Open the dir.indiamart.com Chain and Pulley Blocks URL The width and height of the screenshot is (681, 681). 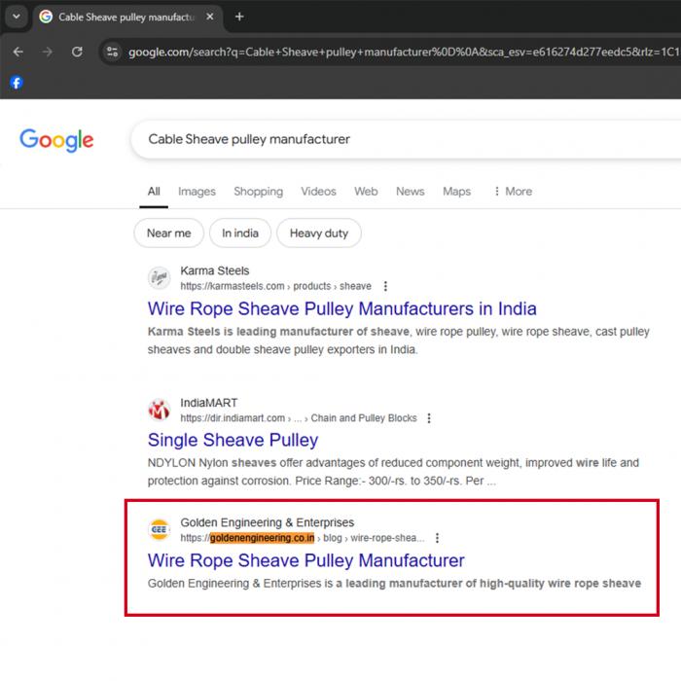(x=299, y=418)
